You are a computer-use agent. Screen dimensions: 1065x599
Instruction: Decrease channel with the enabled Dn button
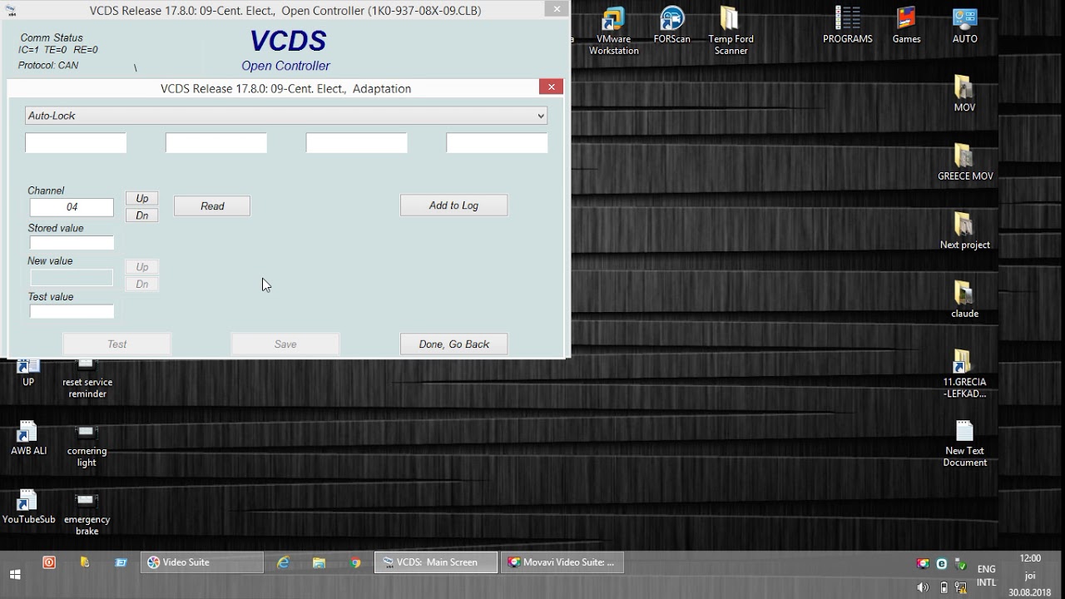(142, 215)
